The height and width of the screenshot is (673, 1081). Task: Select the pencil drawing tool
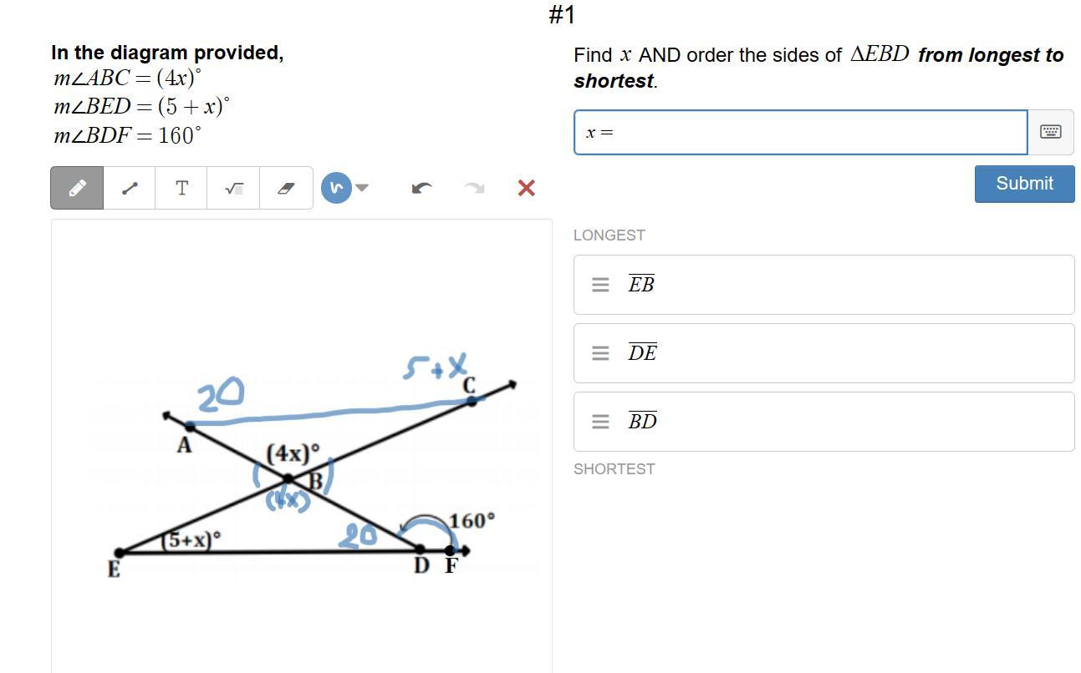(77, 188)
